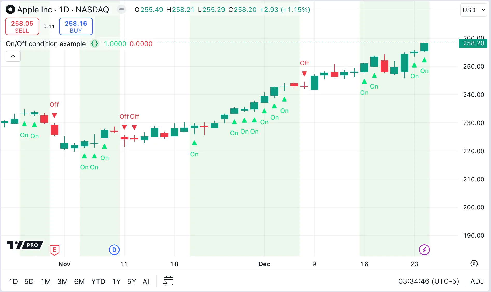
Task: Select the 5Y time range
Action: click(x=131, y=281)
